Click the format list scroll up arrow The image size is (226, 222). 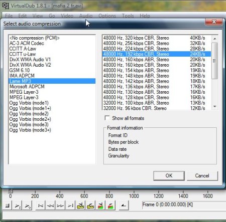click(x=215, y=39)
